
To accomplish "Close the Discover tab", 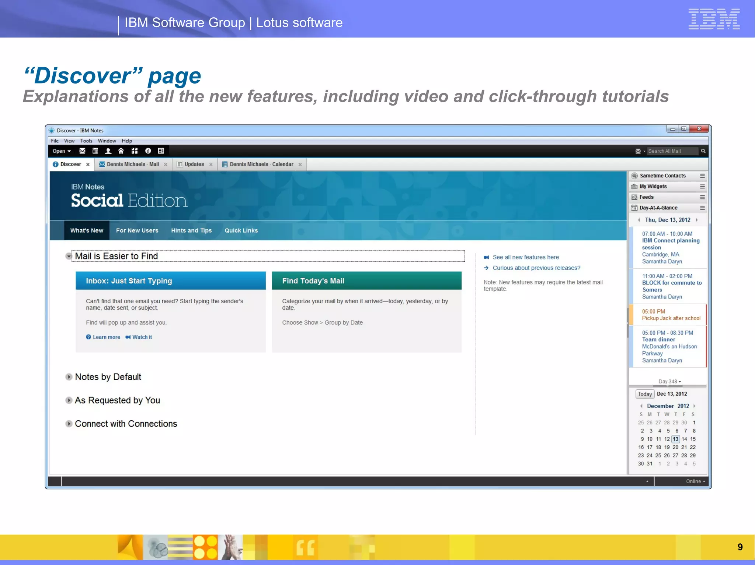I will pyautogui.click(x=88, y=165).
